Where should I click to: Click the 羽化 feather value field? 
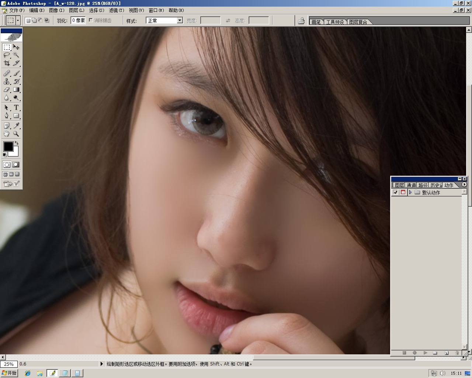pyautogui.click(x=78, y=20)
